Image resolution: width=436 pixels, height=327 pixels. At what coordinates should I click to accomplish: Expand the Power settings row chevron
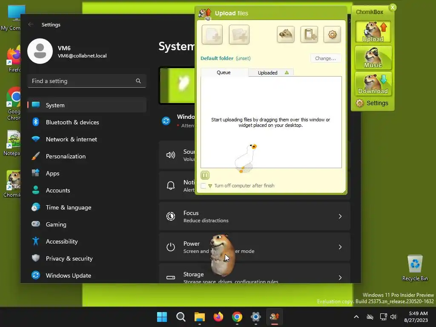340,247
